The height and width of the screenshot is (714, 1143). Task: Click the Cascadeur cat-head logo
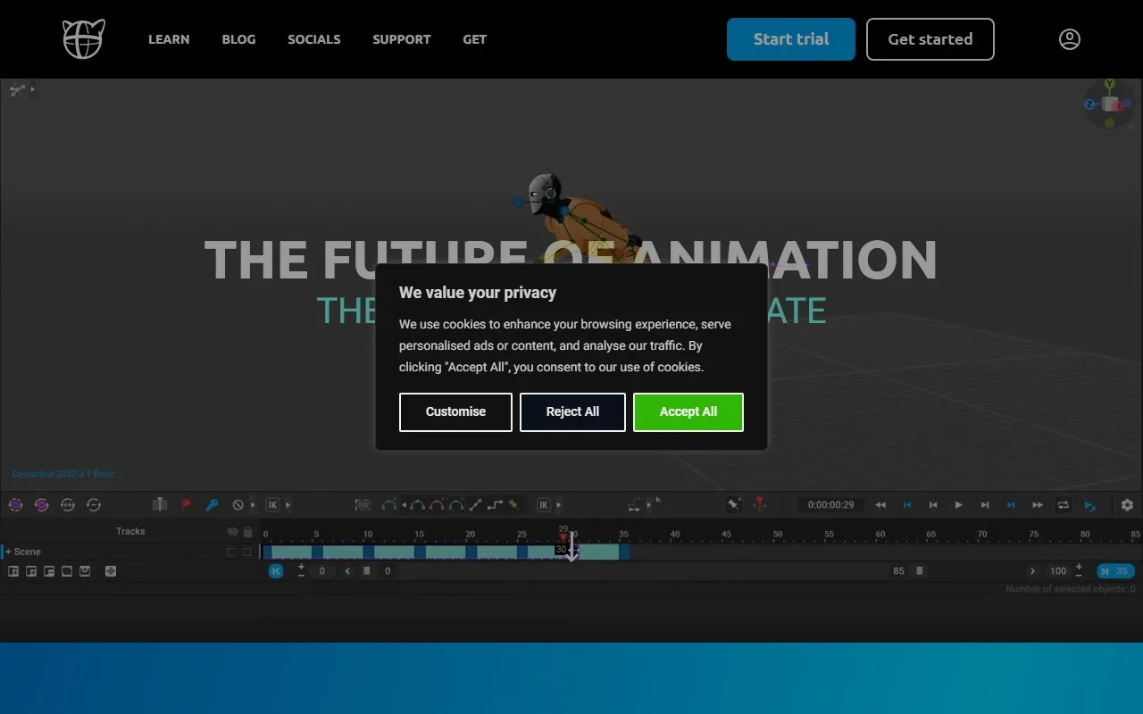coord(83,39)
